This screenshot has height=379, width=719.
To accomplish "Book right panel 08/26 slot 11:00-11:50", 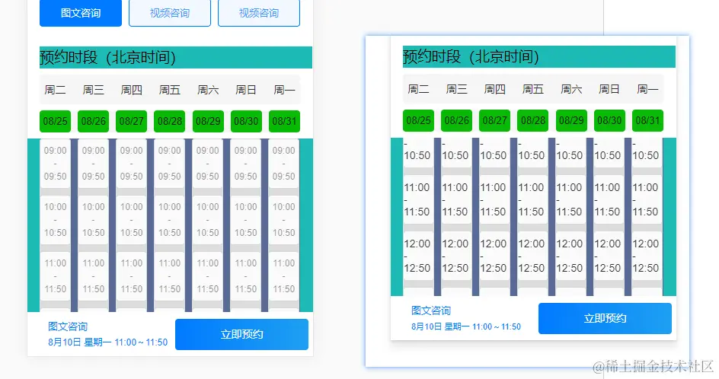I will click(x=456, y=199).
